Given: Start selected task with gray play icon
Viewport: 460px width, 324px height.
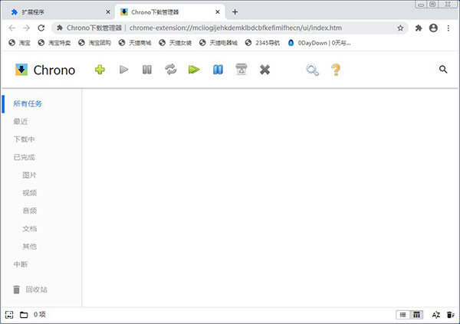Looking at the screenshot, I should [x=123, y=70].
